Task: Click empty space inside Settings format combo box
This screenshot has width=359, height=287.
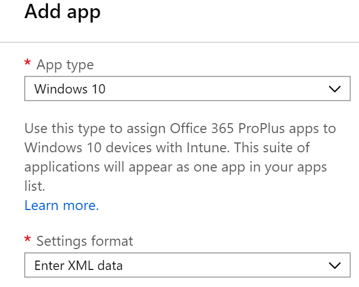Action: [224, 265]
